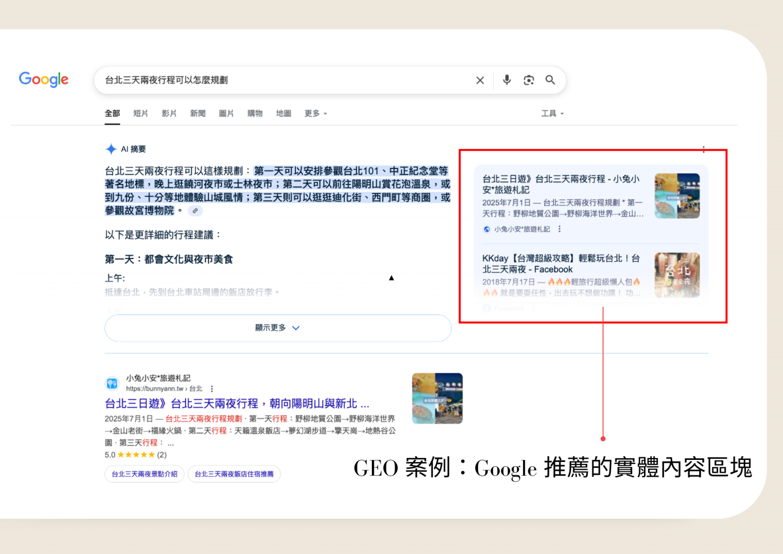Viewport: 783px width, 554px height.
Task: Start voice search with microphone icon
Action: pyautogui.click(x=507, y=80)
